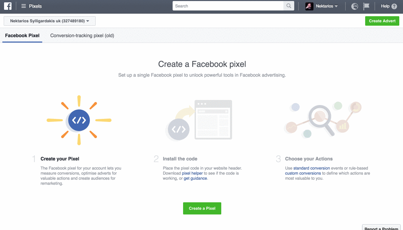The image size is (403, 230).
Task: Open the Nektarios Sylligardakis uk account selector
Action: 50,21
